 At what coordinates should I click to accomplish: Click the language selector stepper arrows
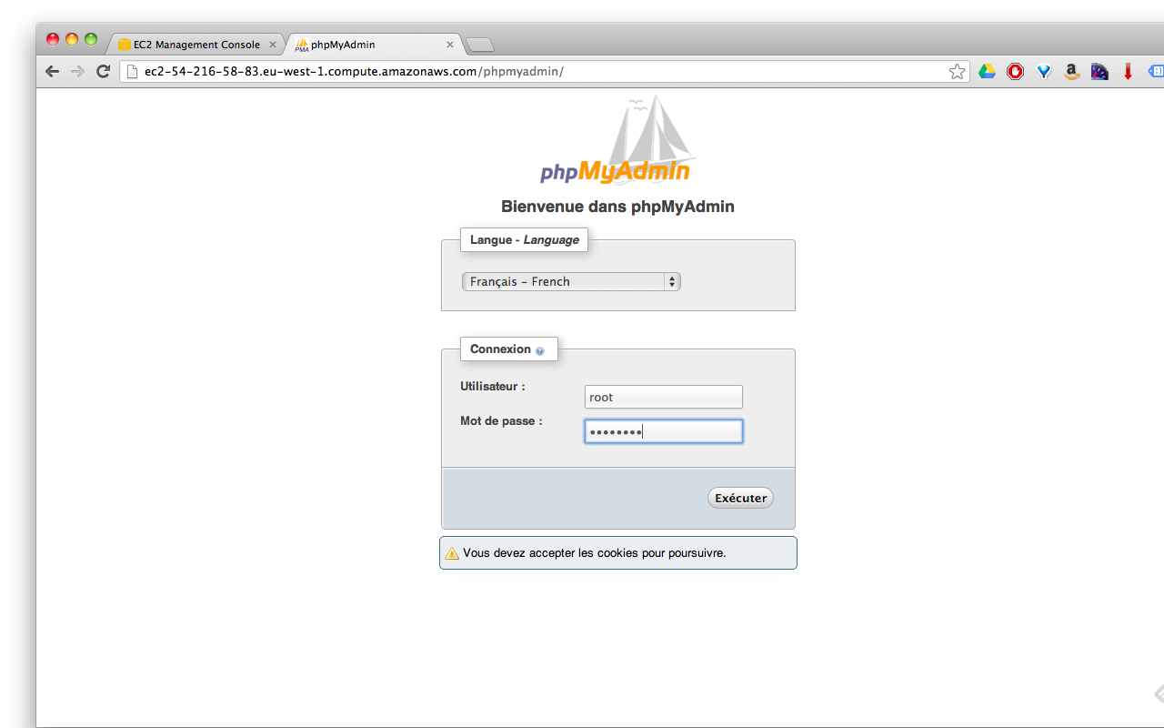click(x=672, y=281)
